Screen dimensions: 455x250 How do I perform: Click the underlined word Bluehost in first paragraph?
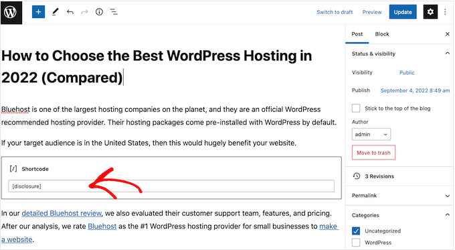click(15, 109)
